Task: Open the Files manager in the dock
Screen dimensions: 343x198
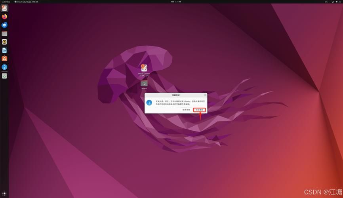Action: click(4, 33)
